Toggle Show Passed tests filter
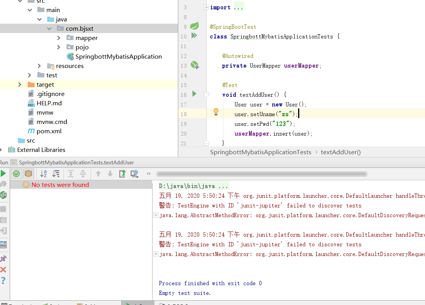Viewport: 425px width, 305px height. click(16, 174)
